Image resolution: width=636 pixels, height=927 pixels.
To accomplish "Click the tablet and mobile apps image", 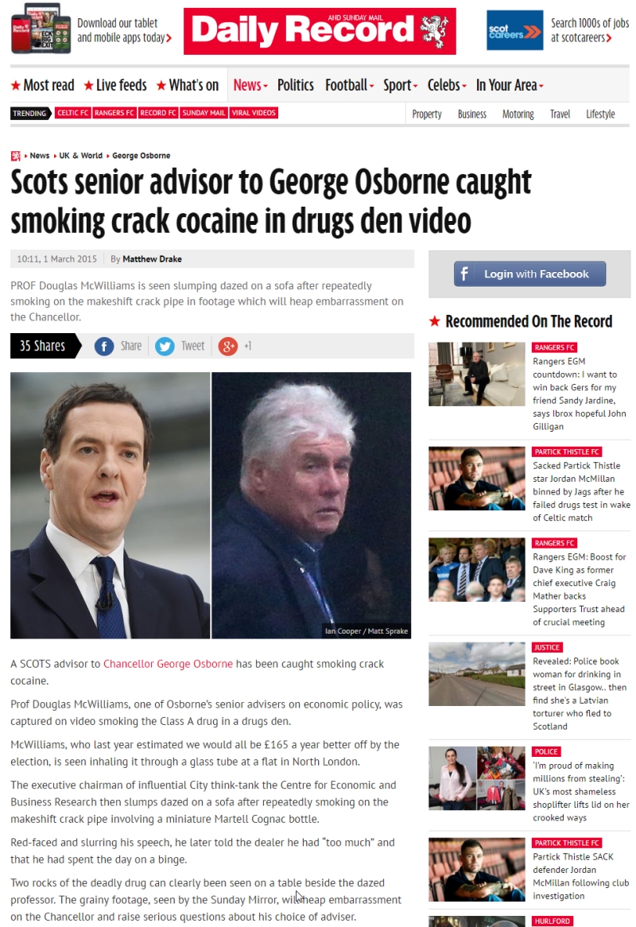I will click(x=41, y=29).
